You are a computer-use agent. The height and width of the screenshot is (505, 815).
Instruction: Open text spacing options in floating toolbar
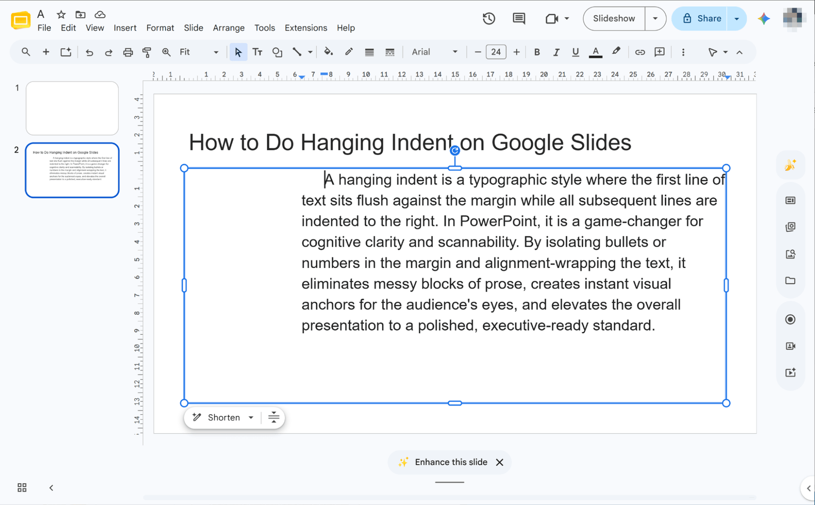[x=274, y=417]
